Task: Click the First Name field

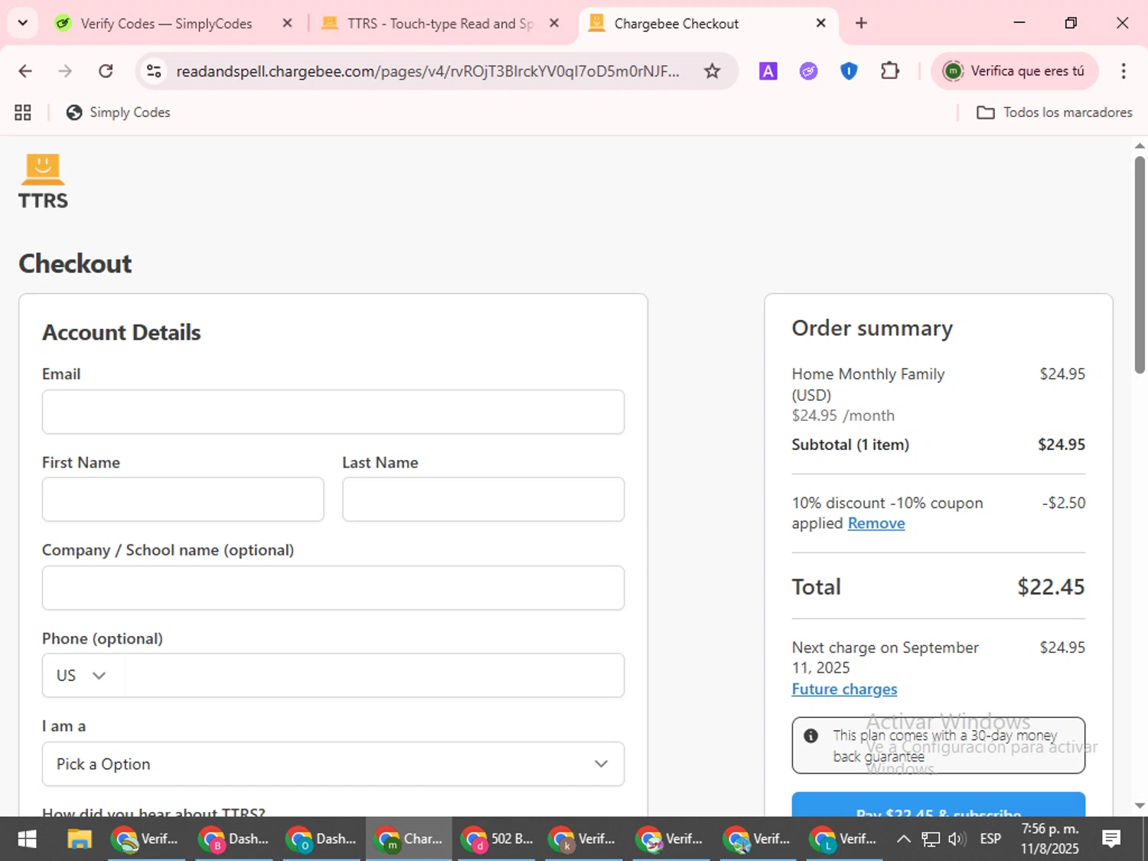Action: [x=183, y=499]
